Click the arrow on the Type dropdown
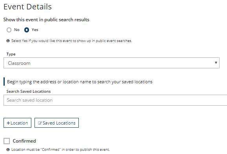This screenshot has height=154, width=227. pyautogui.click(x=216, y=63)
